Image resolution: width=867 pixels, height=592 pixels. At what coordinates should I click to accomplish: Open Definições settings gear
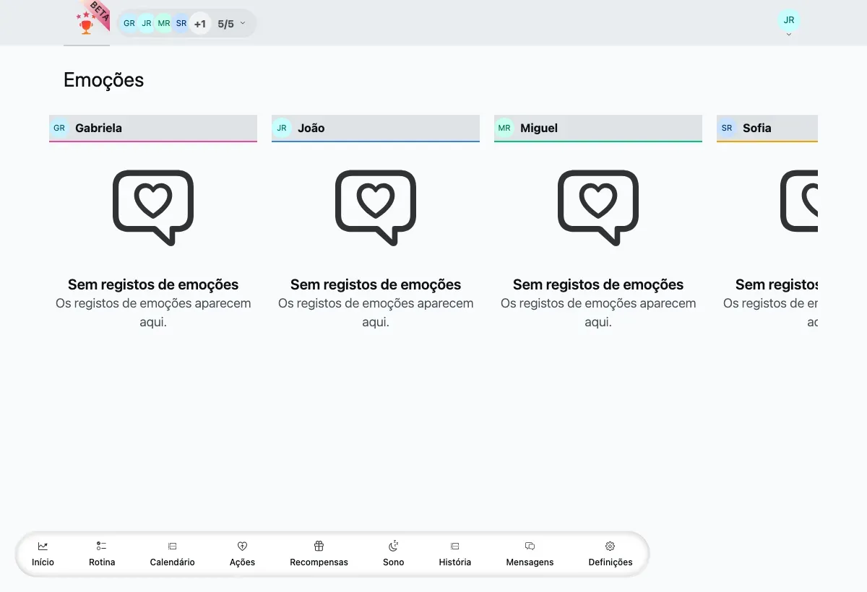(x=611, y=554)
